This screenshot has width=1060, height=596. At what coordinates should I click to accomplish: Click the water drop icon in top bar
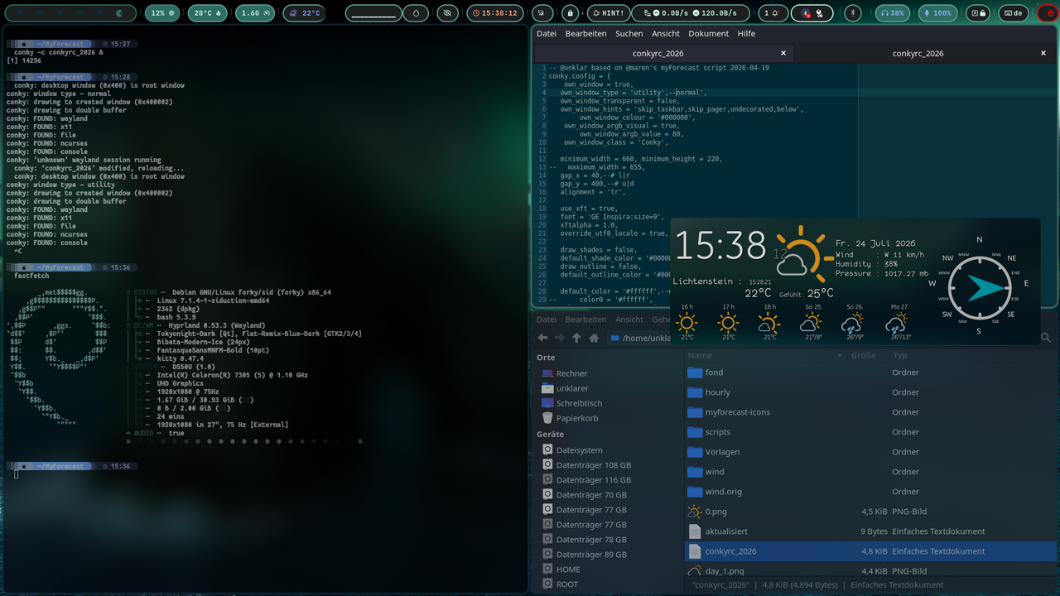(x=416, y=13)
